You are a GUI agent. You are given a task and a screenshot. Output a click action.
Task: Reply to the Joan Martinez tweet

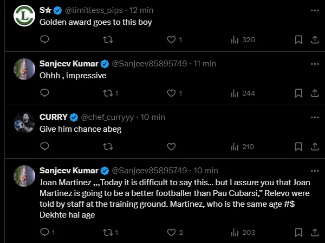coord(45,232)
